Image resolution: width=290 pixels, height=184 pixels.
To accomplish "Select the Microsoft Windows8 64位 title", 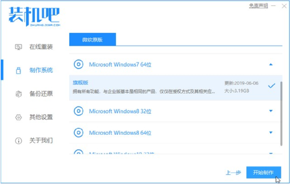I will tap(120, 133).
